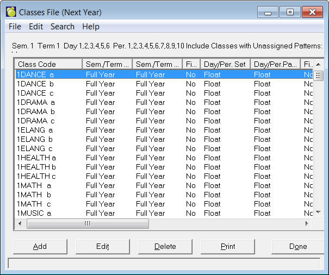
Task: Click the Print button
Action: coord(228,246)
